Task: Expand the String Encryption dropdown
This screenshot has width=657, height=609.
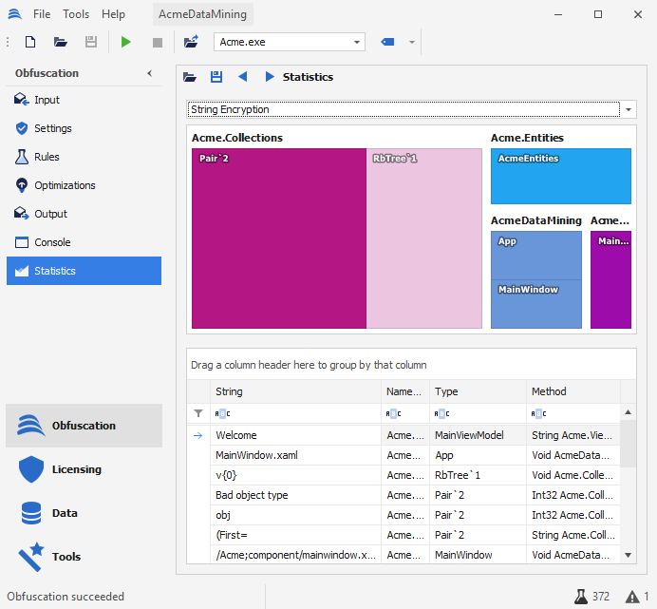Action: (629, 110)
